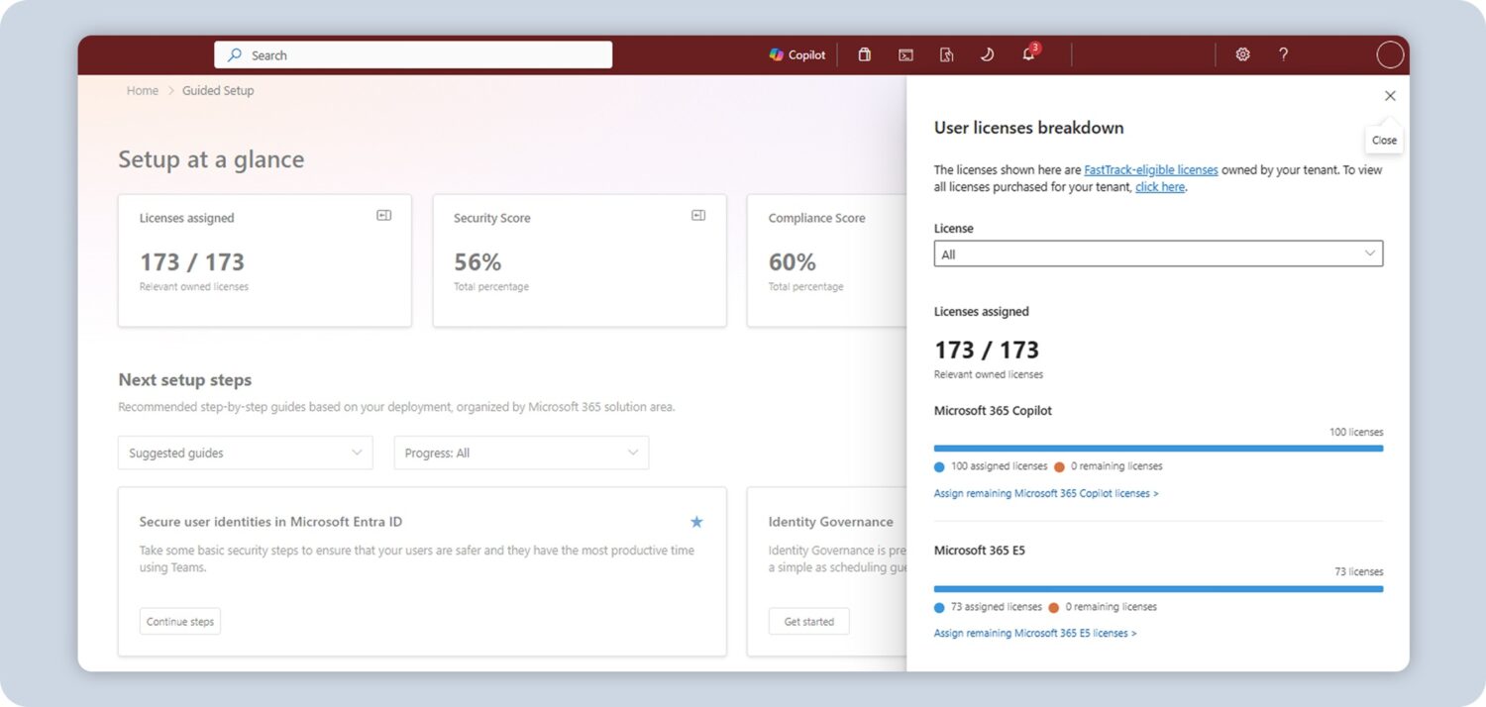This screenshot has width=1486, height=707.
Task: Click '0 remaining licenses' under Microsoft 365 E5
Action: click(1103, 607)
